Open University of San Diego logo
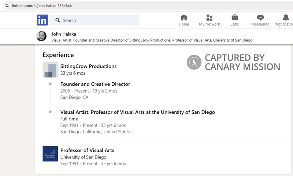 50,154
